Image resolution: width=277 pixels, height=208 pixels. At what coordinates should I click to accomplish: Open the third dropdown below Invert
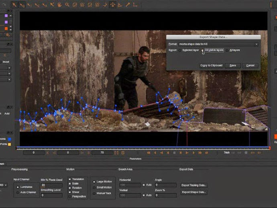9,80
